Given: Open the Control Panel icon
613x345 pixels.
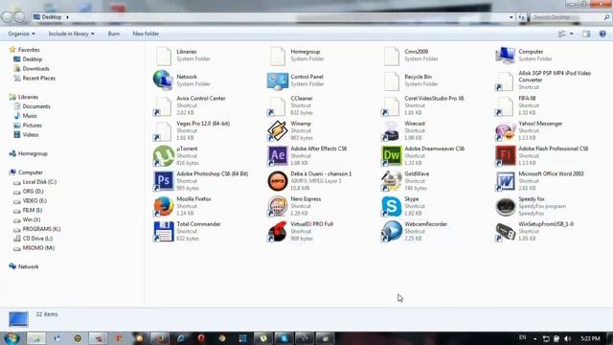Looking at the screenshot, I should [x=277, y=80].
